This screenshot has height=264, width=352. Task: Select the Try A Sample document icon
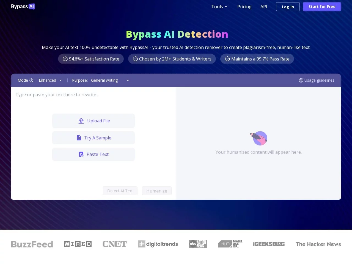click(79, 137)
